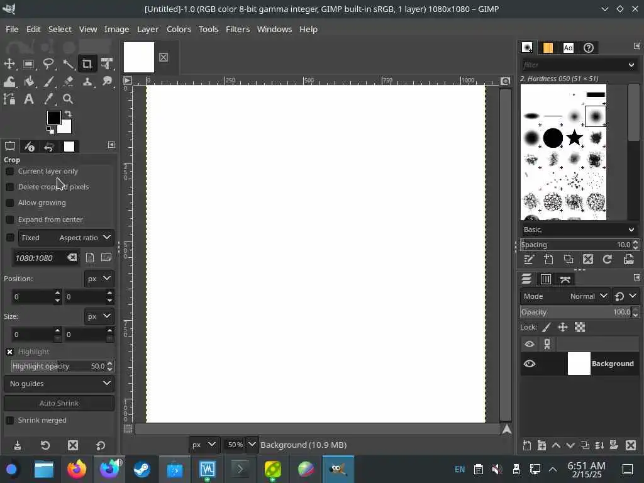Image resolution: width=644 pixels, height=483 pixels.
Task: Select the Fuzzy Select magic wand tool
Action: pyautogui.click(x=68, y=64)
